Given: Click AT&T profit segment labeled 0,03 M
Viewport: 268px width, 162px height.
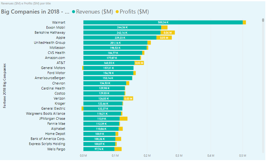Looking at the screenshot, I should point(139,63).
